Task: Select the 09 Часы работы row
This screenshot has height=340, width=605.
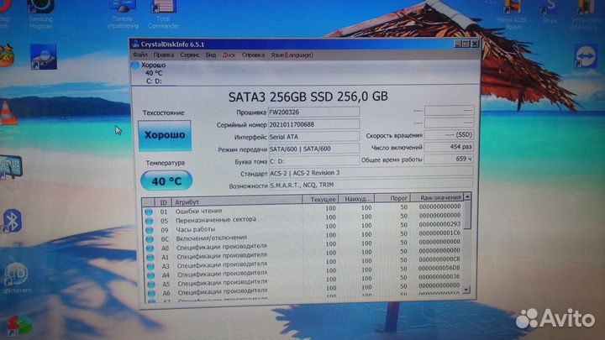Action: pyautogui.click(x=302, y=228)
